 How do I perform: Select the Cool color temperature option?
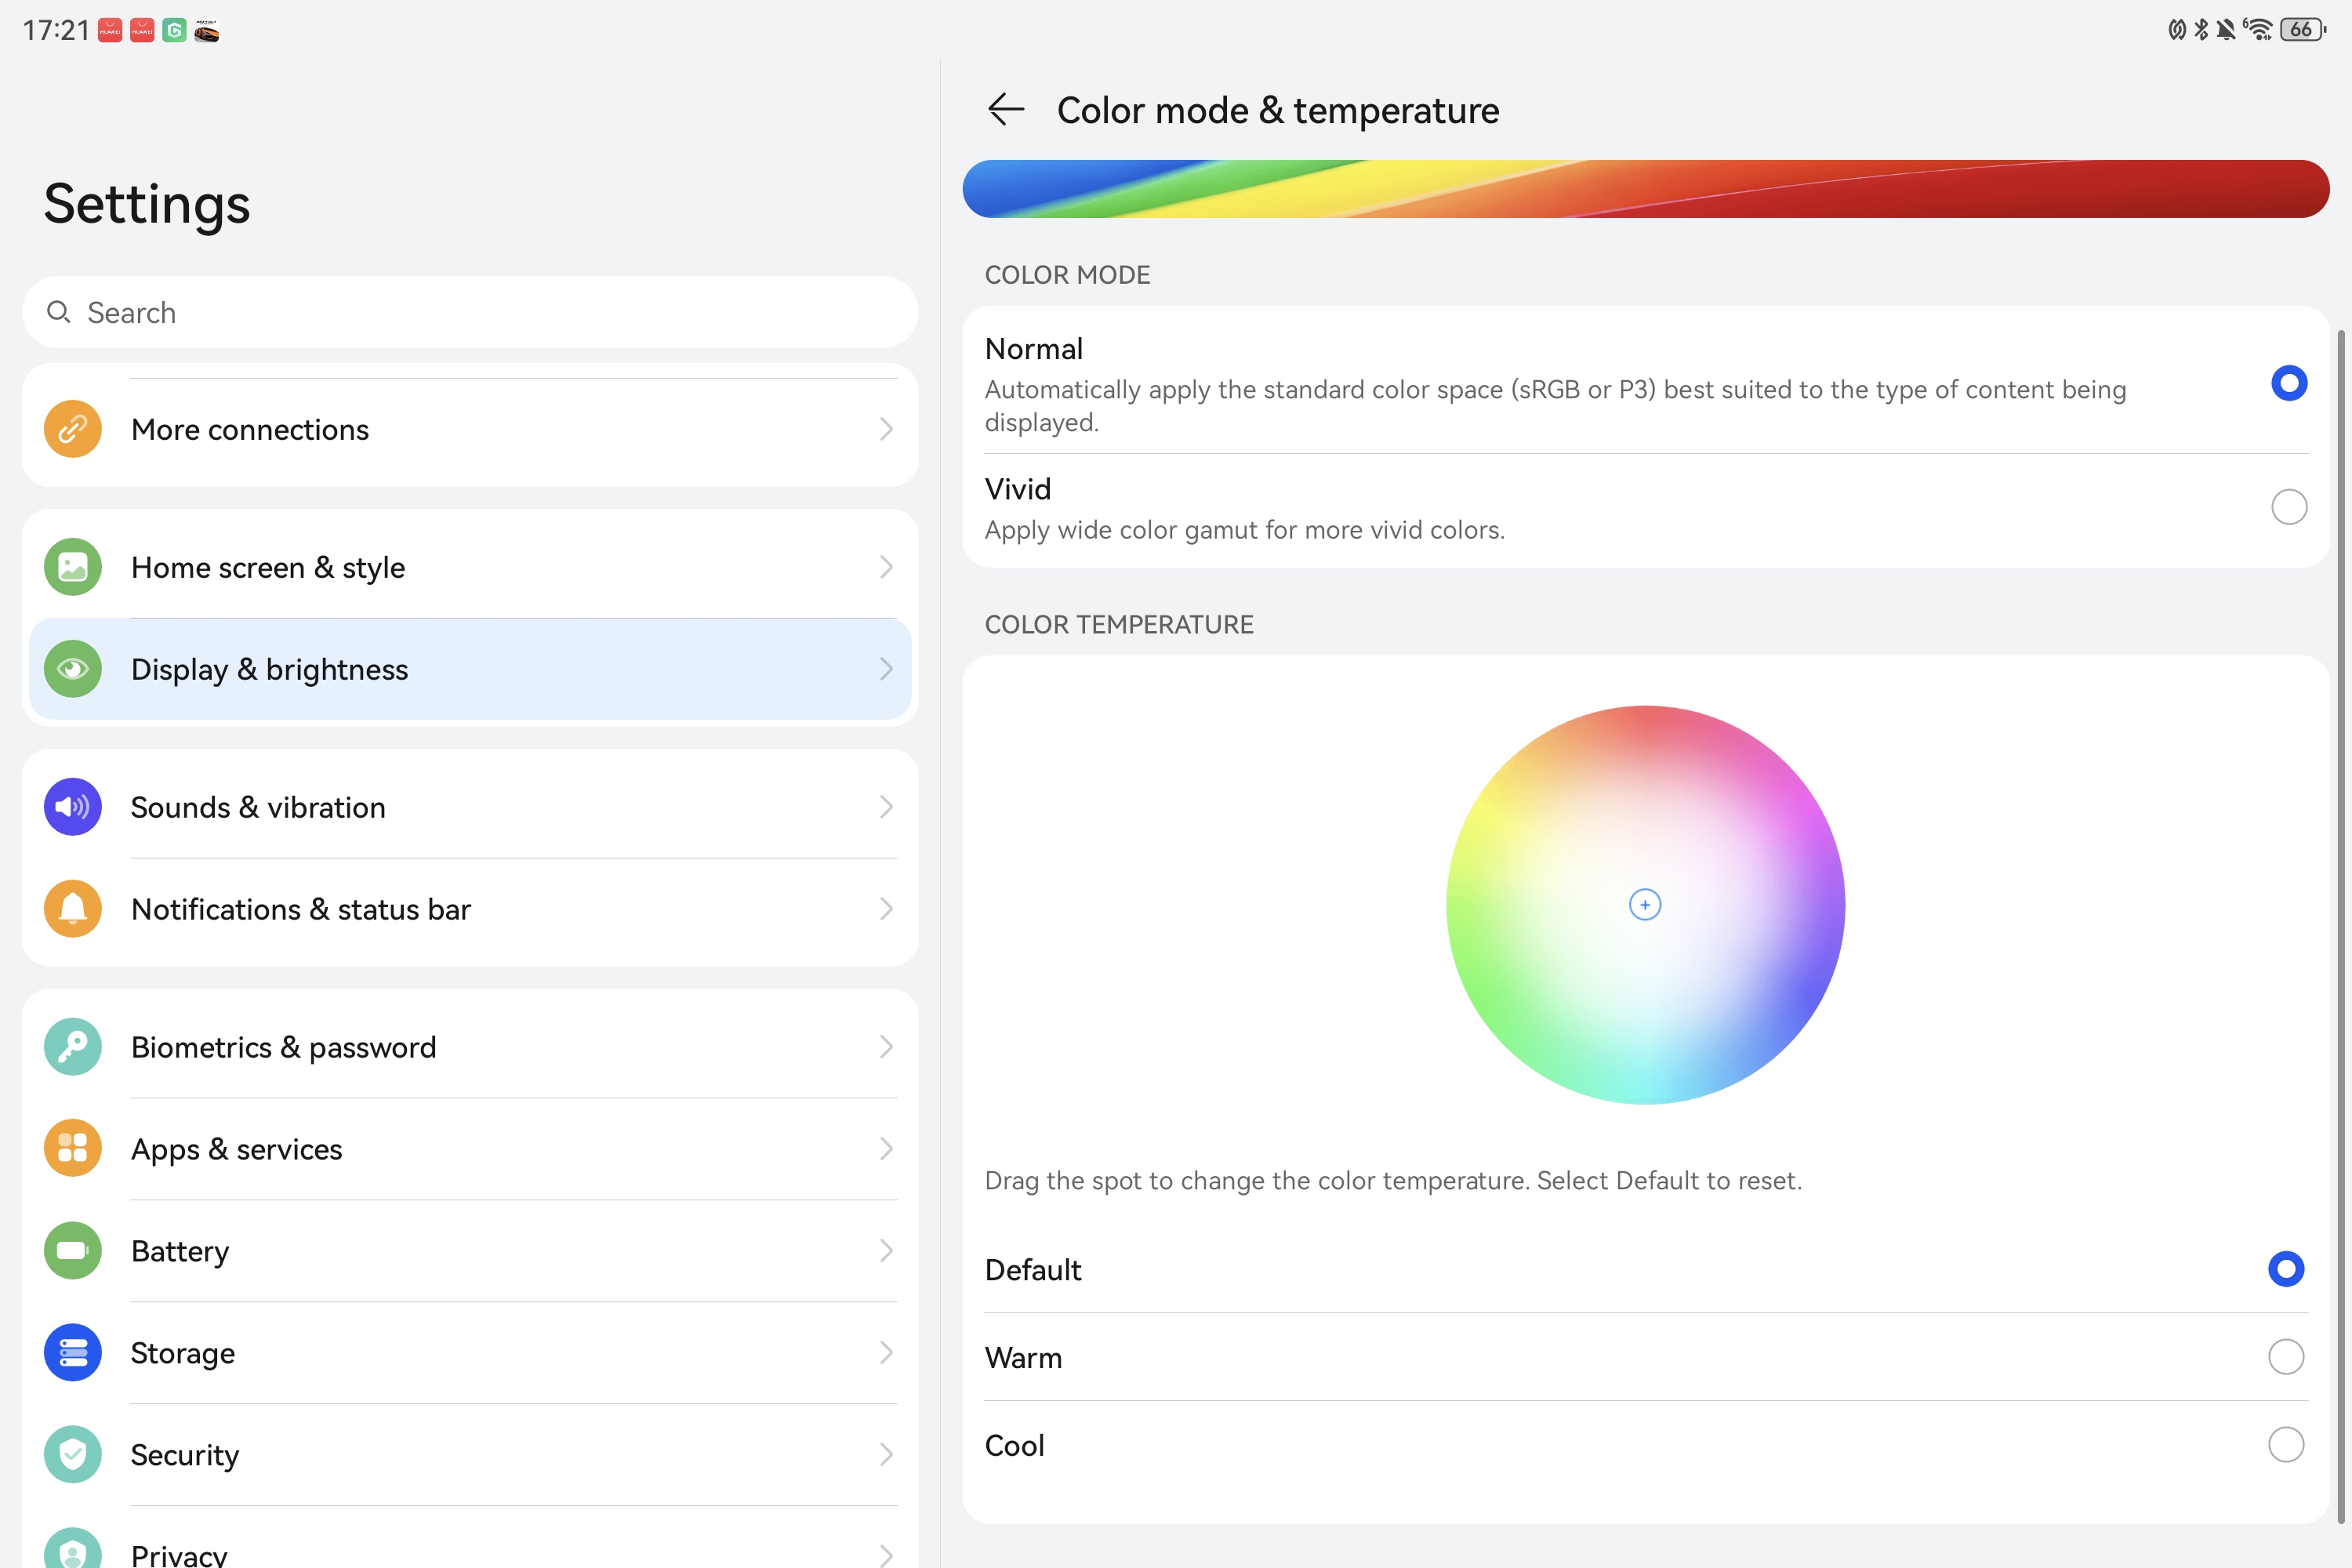point(1645,1445)
